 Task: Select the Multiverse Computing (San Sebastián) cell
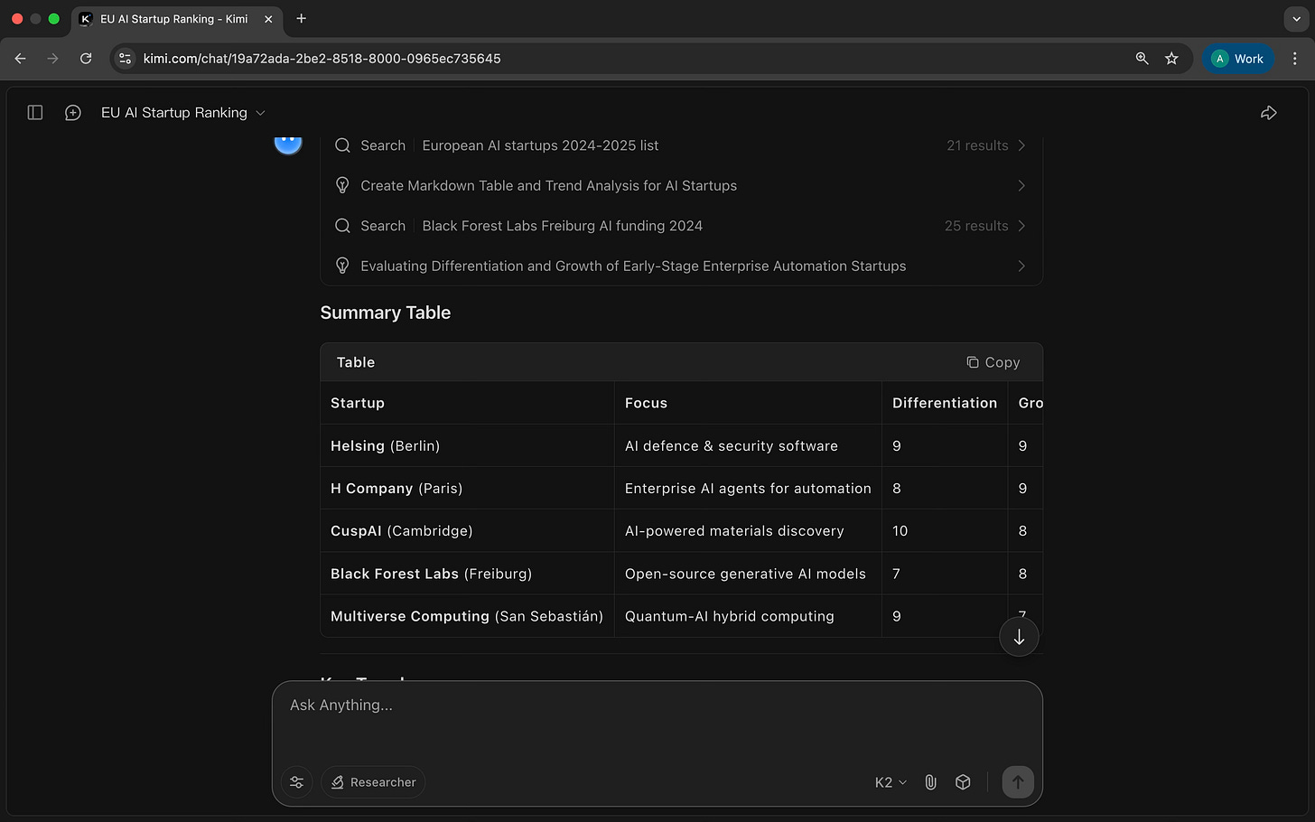467,616
